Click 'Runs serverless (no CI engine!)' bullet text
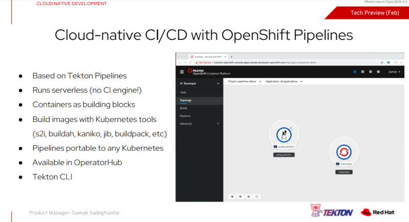This screenshot has height=222, width=409. click(x=87, y=90)
